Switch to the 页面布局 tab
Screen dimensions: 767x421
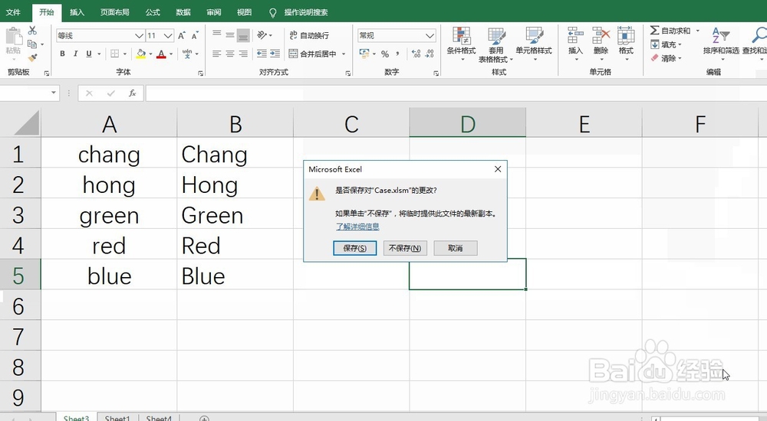115,12
